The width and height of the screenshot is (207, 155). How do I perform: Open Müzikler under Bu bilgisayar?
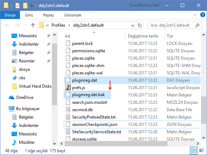[23, 142]
